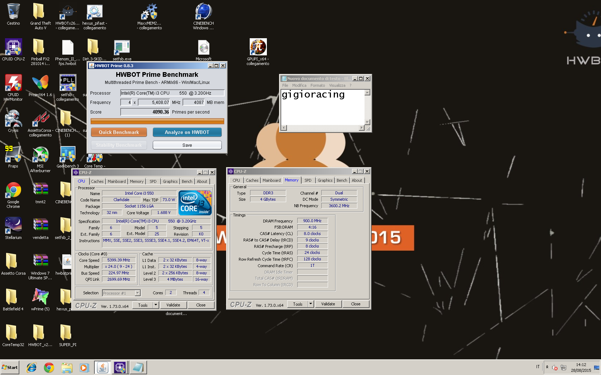This screenshot has height=375, width=601.
Task: Open the MaxxMEM2 shortcut icon
Action: (149, 16)
